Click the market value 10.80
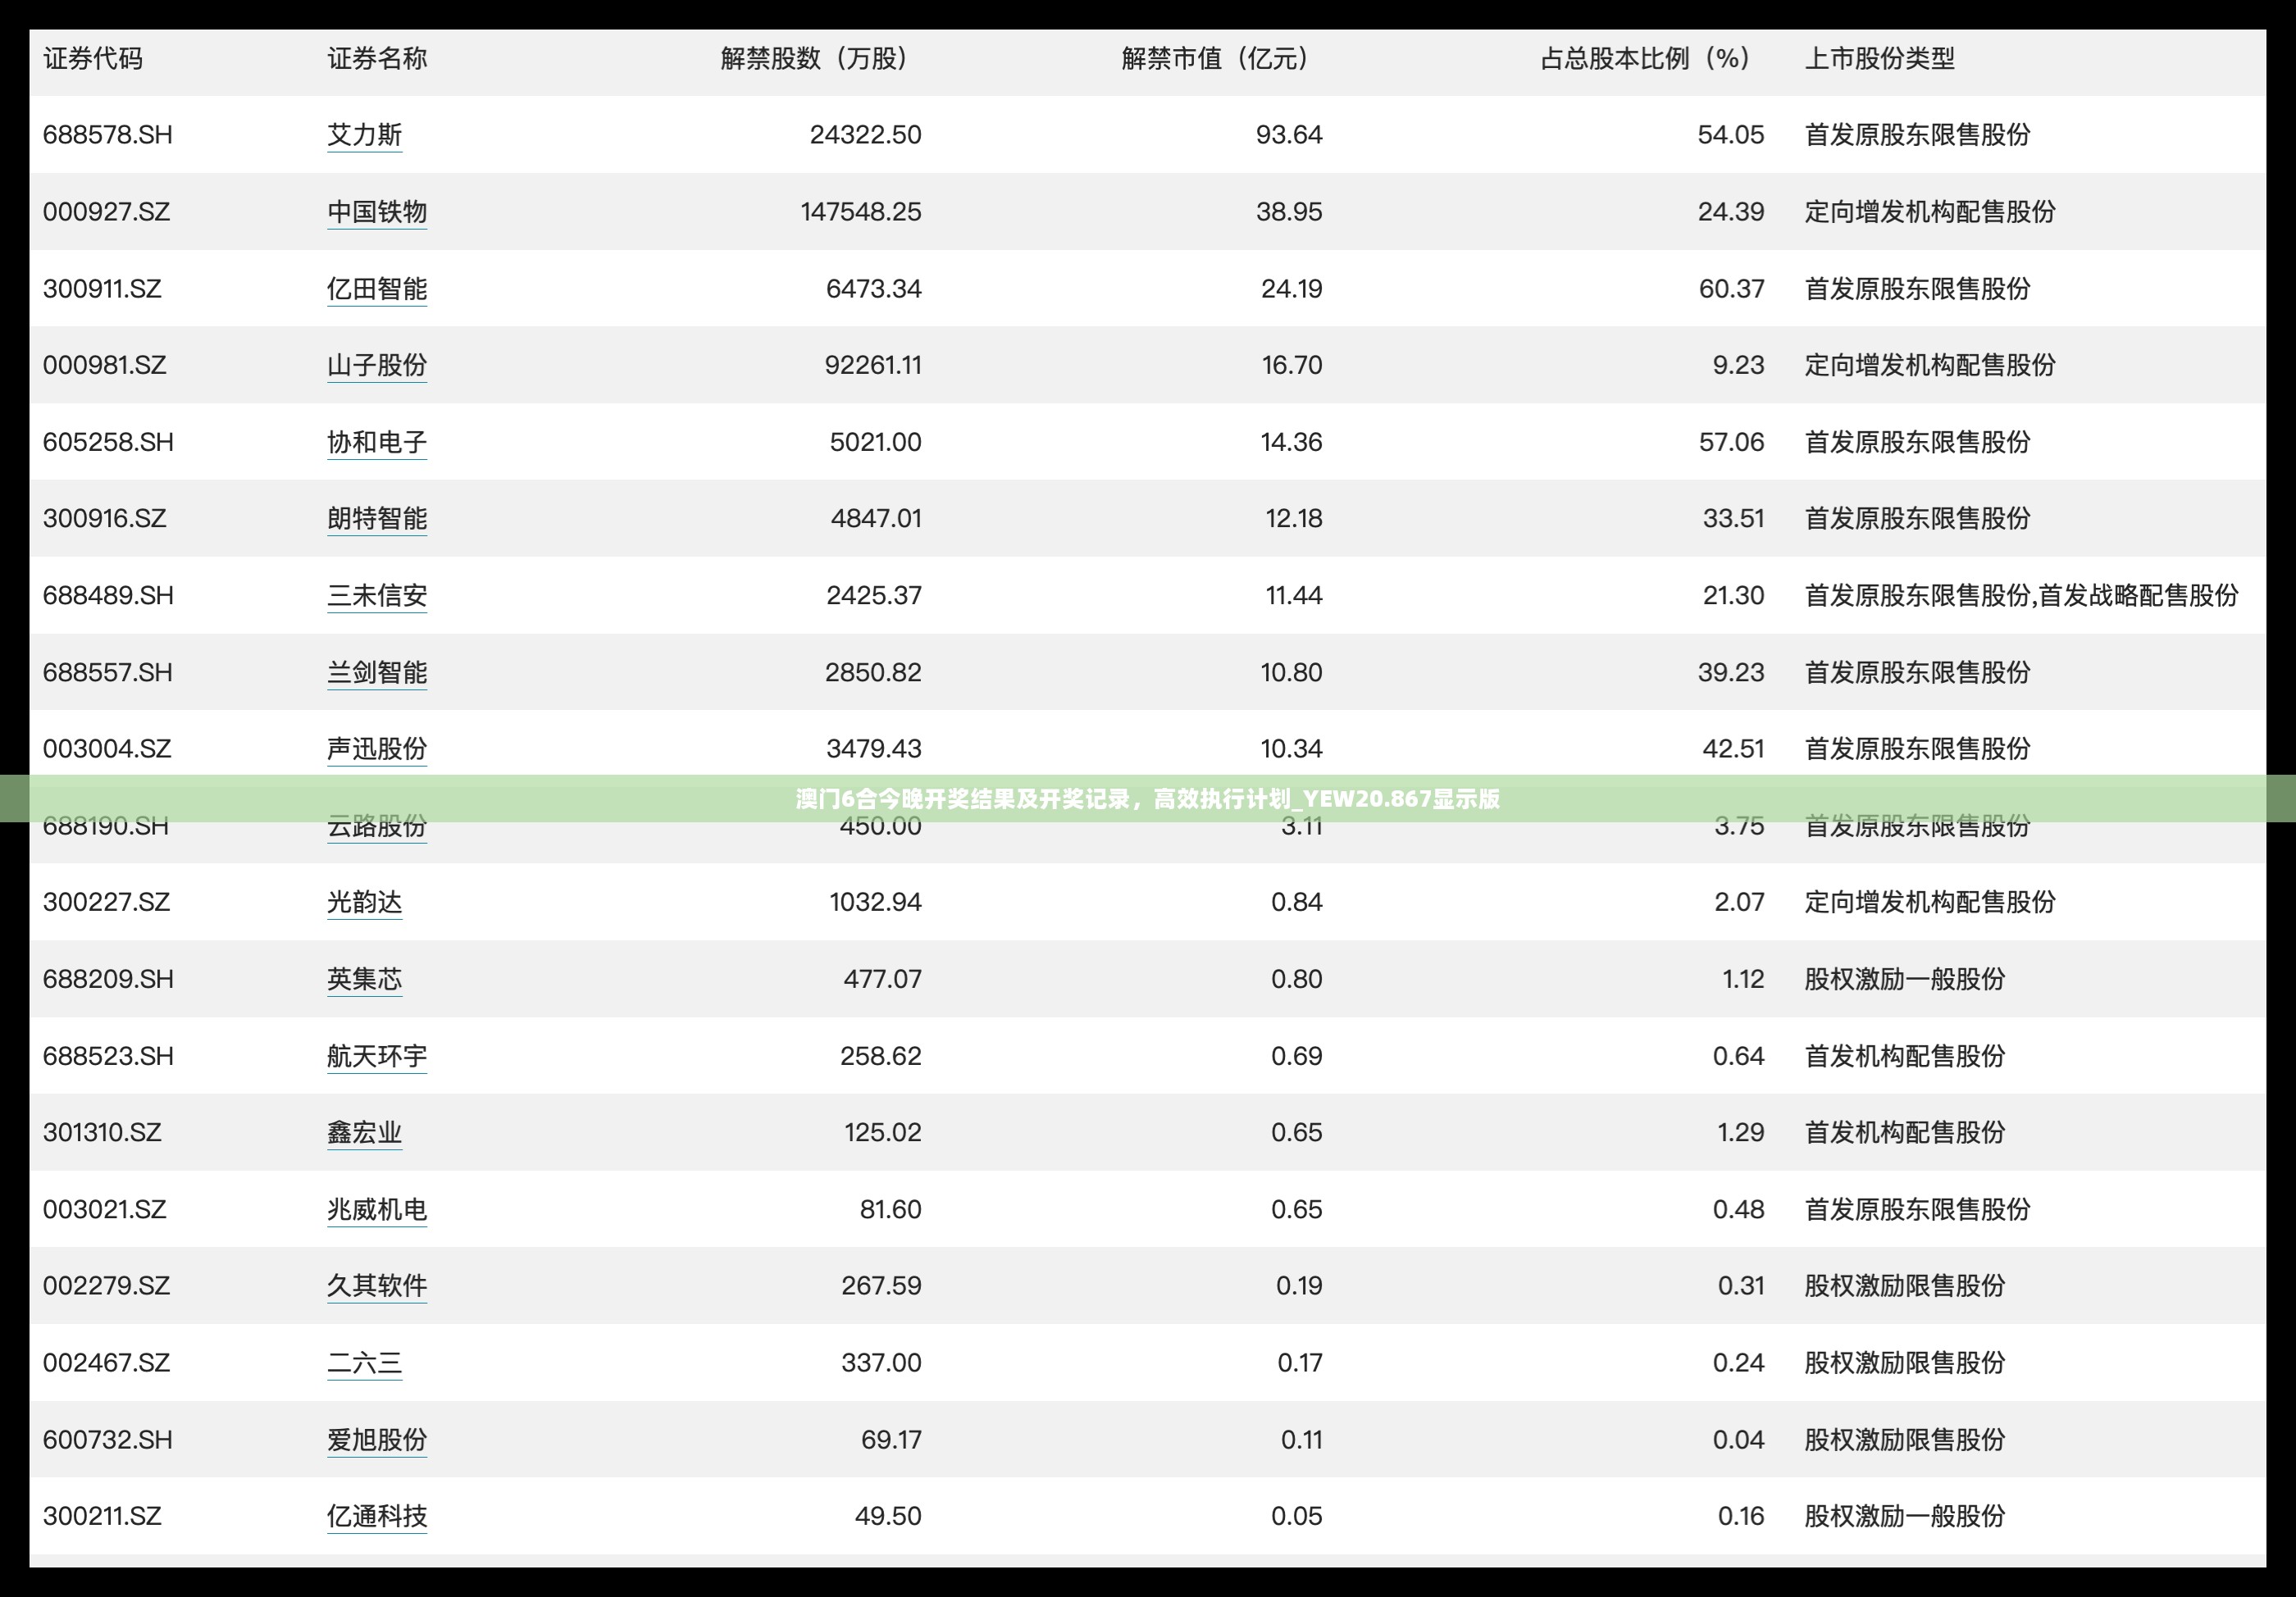Screen dimensions: 2296x1597 1291,672
